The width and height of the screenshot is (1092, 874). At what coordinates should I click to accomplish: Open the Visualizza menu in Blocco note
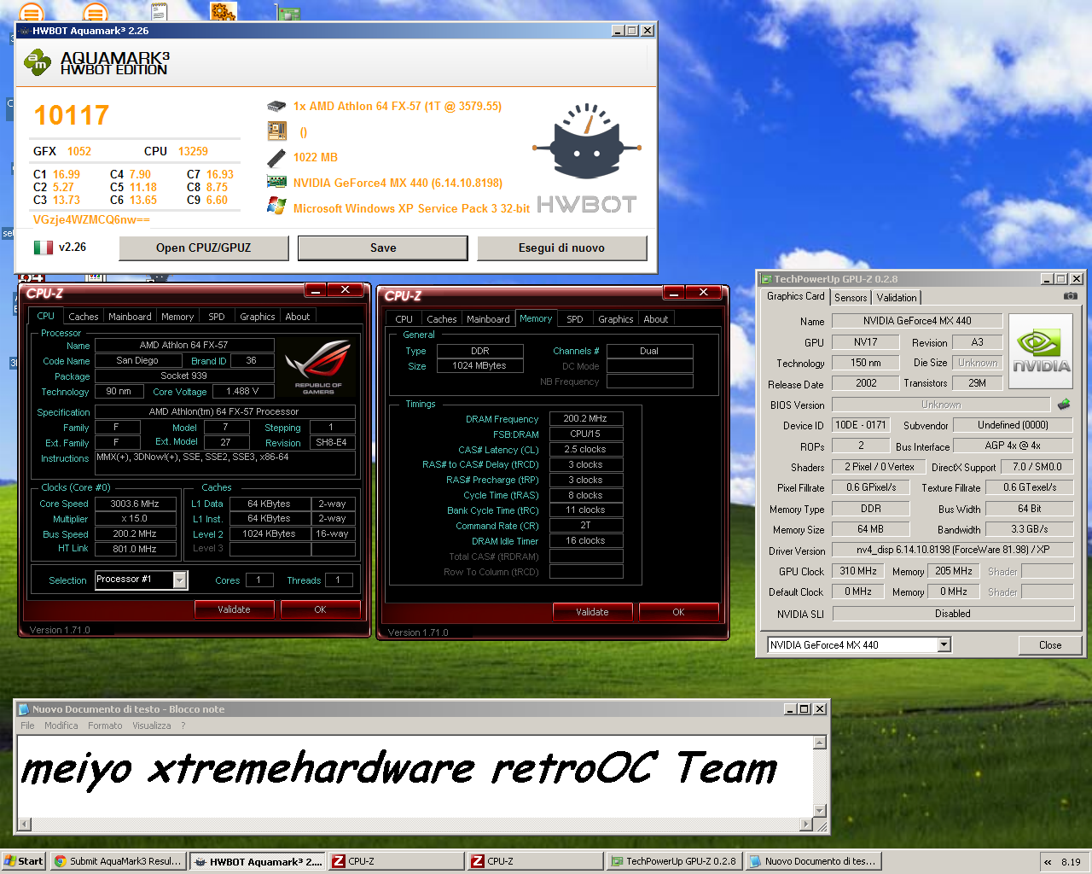(152, 725)
